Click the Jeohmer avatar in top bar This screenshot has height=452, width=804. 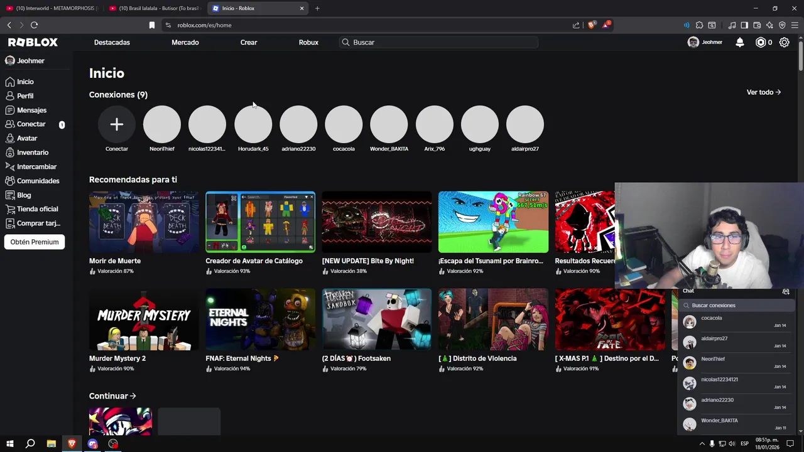click(x=693, y=42)
